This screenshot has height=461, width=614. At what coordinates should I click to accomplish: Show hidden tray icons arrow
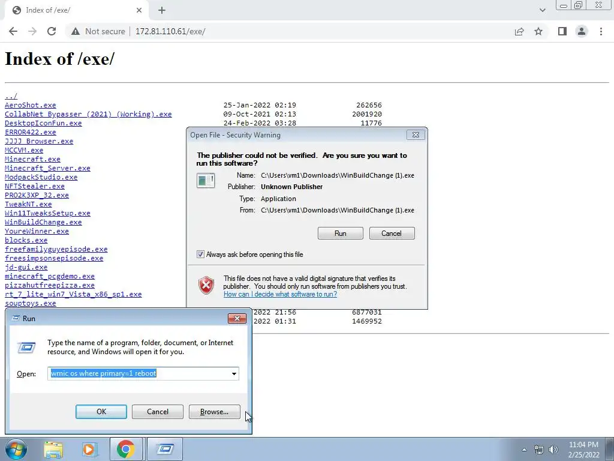click(x=524, y=450)
